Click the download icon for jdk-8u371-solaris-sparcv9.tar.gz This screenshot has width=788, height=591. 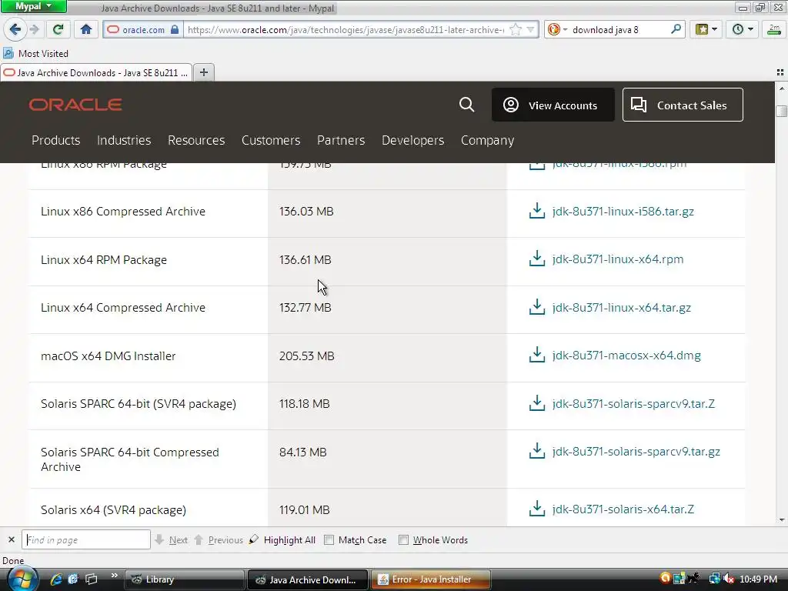[536, 451]
